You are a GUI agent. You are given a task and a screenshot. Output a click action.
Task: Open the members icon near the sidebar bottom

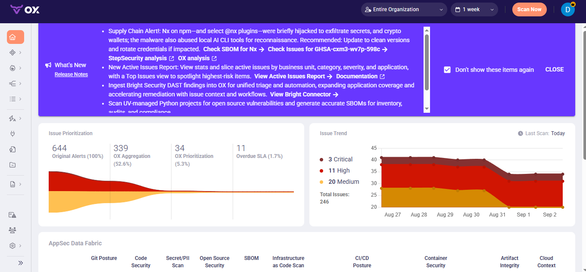point(12,230)
